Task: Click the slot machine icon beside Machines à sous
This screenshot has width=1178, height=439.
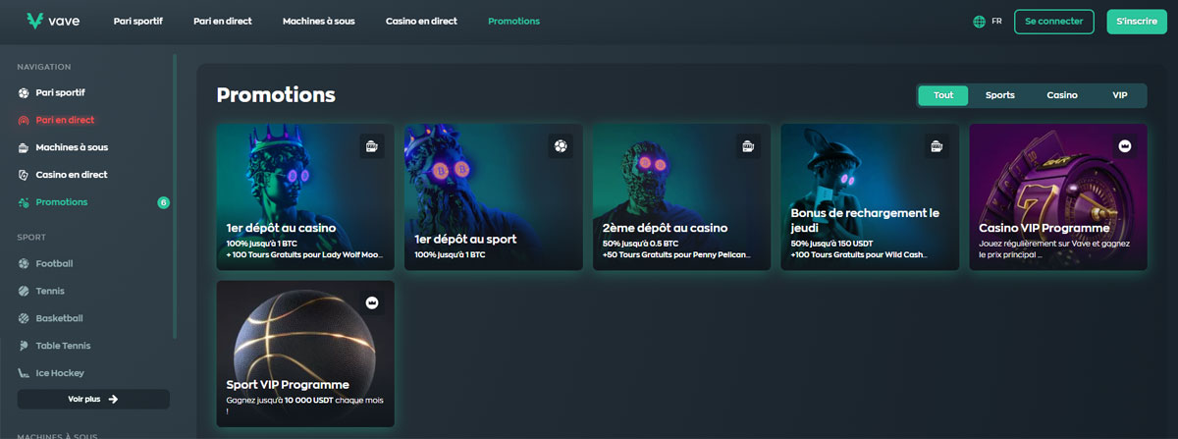Action: (24, 147)
